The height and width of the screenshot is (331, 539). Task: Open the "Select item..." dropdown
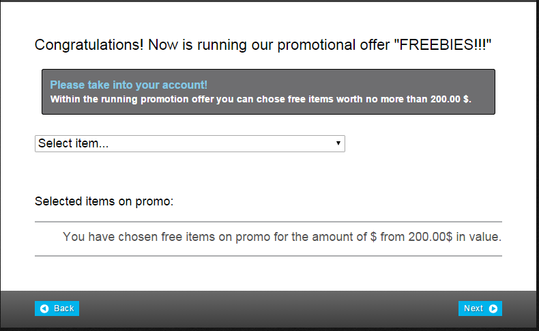point(190,143)
